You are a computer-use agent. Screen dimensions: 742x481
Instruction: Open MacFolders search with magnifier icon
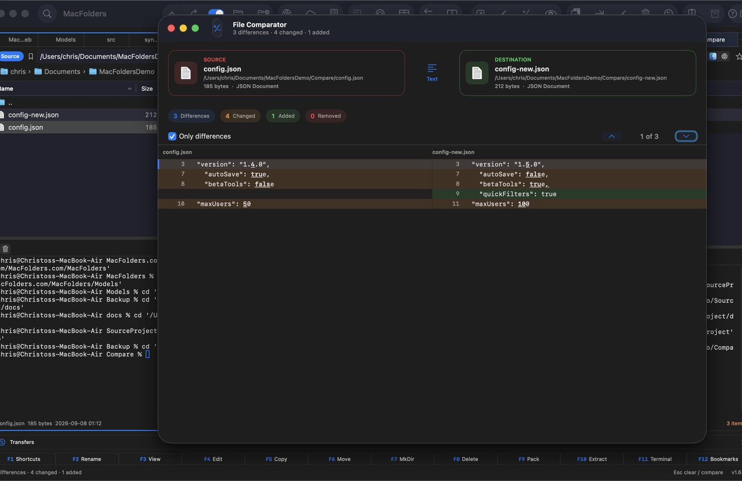(47, 14)
